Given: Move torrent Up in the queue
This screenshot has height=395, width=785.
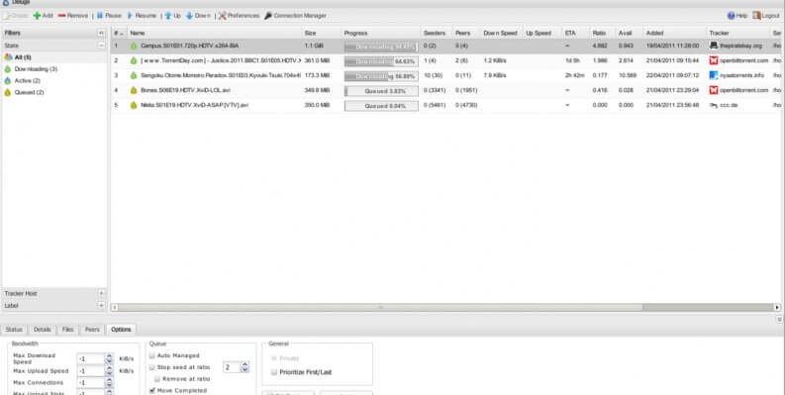Looking at the screenshot, I should click(172, 16).
